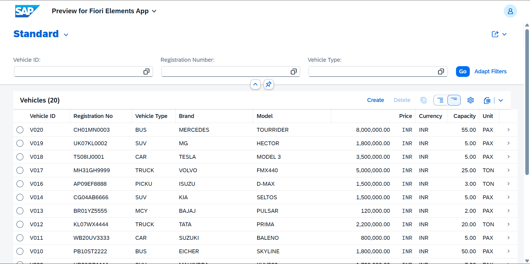
Task: Click the Vehicles (20) table title
Action: click(x=40, y=100)
